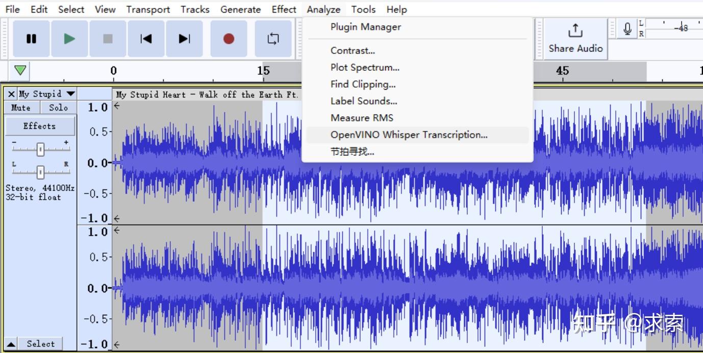Mute the My Stupid track
The height and width of the screenshot is (353, 703).
[21, 107]
